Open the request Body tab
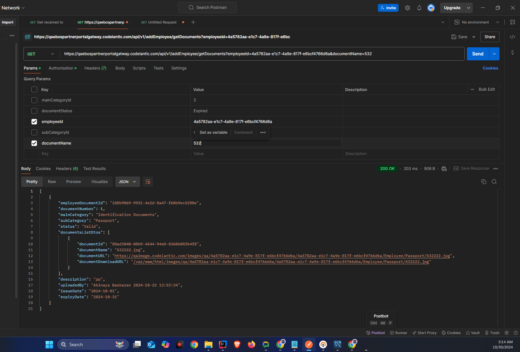Screen dimensions: 520x352 pyautogui.click(x=120, y=68)
